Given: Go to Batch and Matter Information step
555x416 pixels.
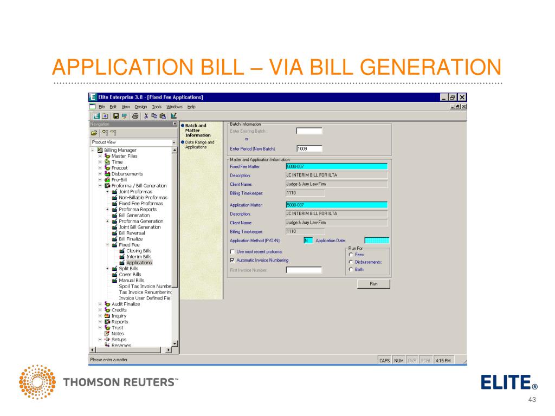Looking at the screenshot, I should [x=197, y=130].
